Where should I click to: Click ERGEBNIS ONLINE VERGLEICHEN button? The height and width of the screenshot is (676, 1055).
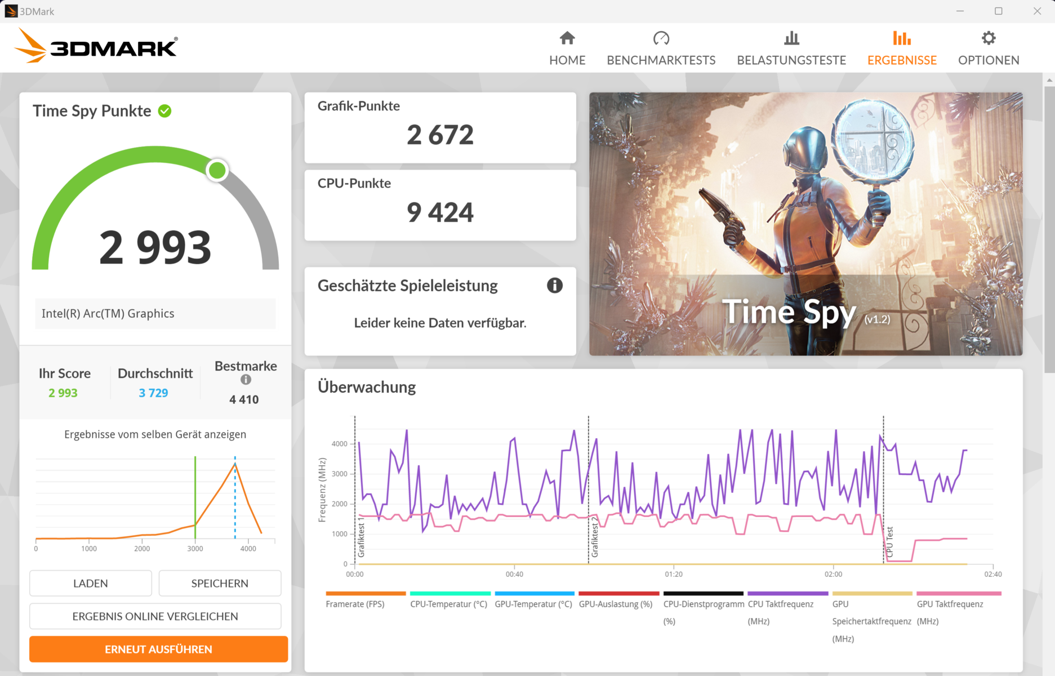tap(155, 616)
